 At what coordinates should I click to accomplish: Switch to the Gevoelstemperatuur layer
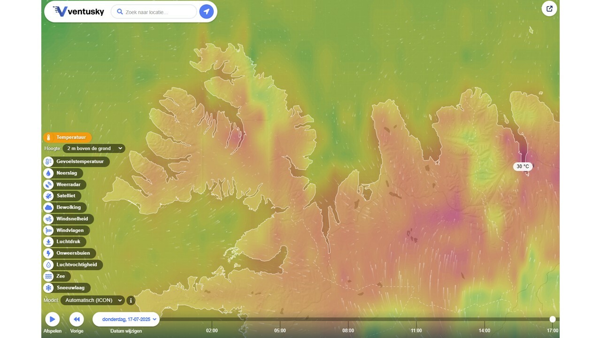(x=76, y=161)
